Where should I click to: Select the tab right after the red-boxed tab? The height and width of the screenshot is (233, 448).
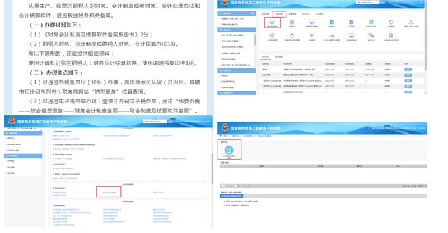pos(292,14)
